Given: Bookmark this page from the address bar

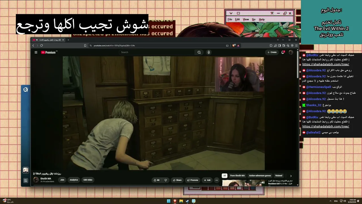Looking at the screenshot, I should point(85,45).
